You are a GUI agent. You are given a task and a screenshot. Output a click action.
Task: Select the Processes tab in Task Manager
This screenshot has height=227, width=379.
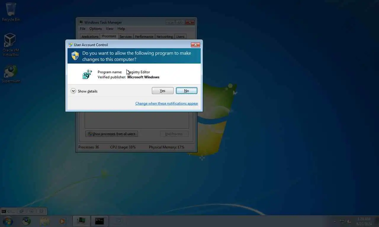(x=109, y=36)
